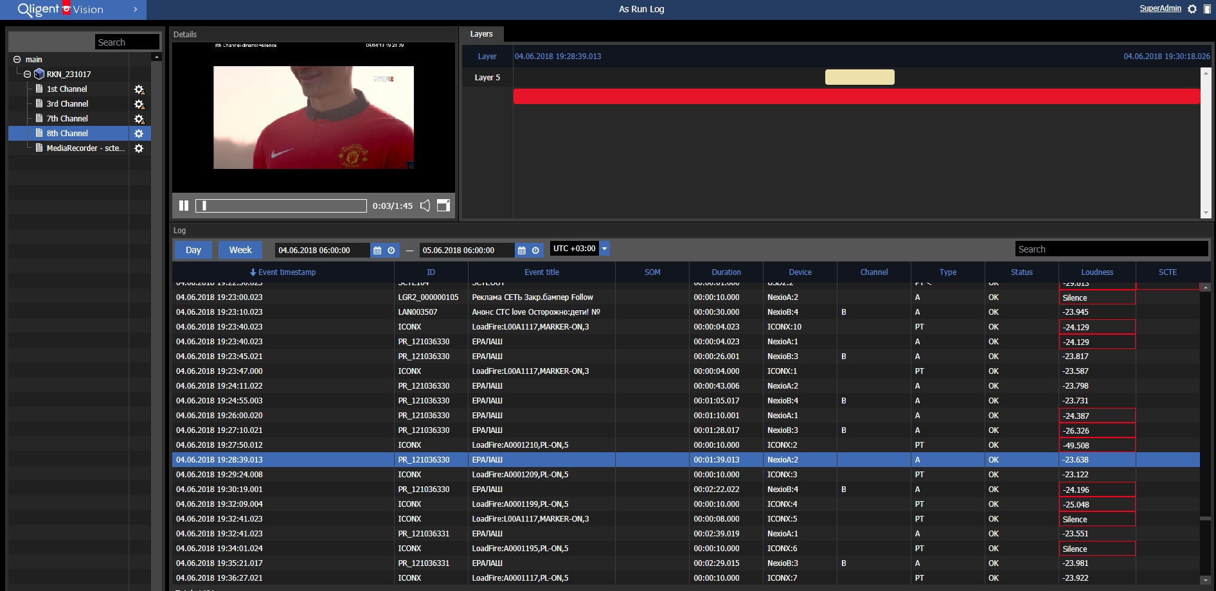Screen dimensions: 1216x591
Task: Click the Day range button
Action: click(193, 250)
